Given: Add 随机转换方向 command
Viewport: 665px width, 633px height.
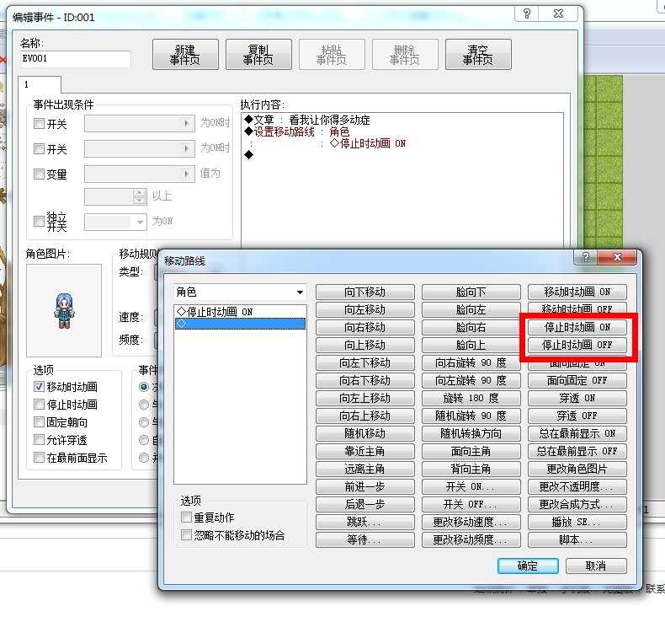Looking at the screenshot, I should (x=471, y=433).
